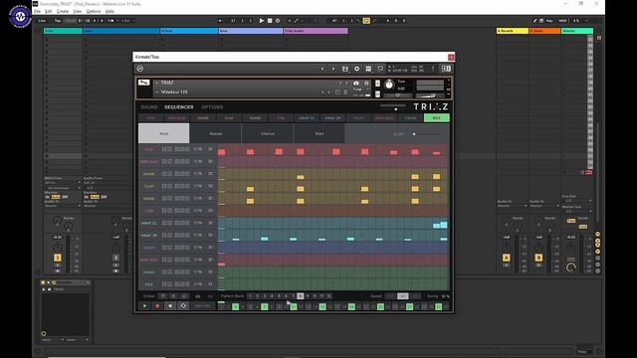Click the Kontakt next instrument arrow
637x358 pixels.
point(333,69)
